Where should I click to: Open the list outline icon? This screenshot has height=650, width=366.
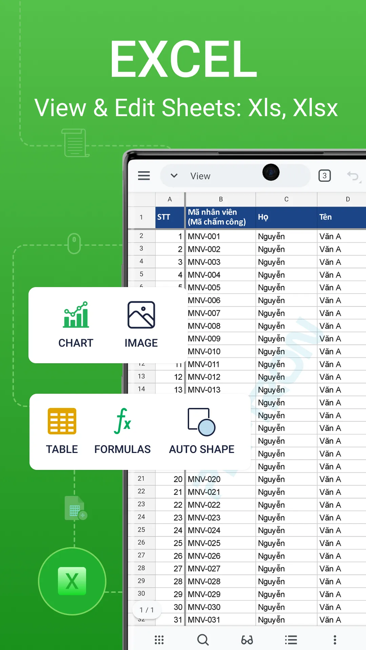pos(291,640)
